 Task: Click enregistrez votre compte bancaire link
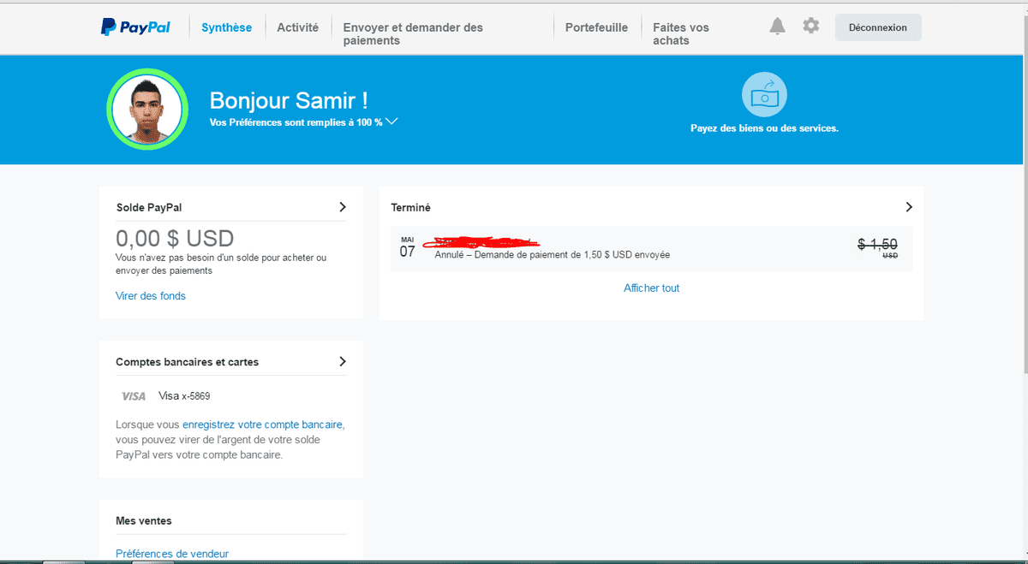tap(263, 424)
